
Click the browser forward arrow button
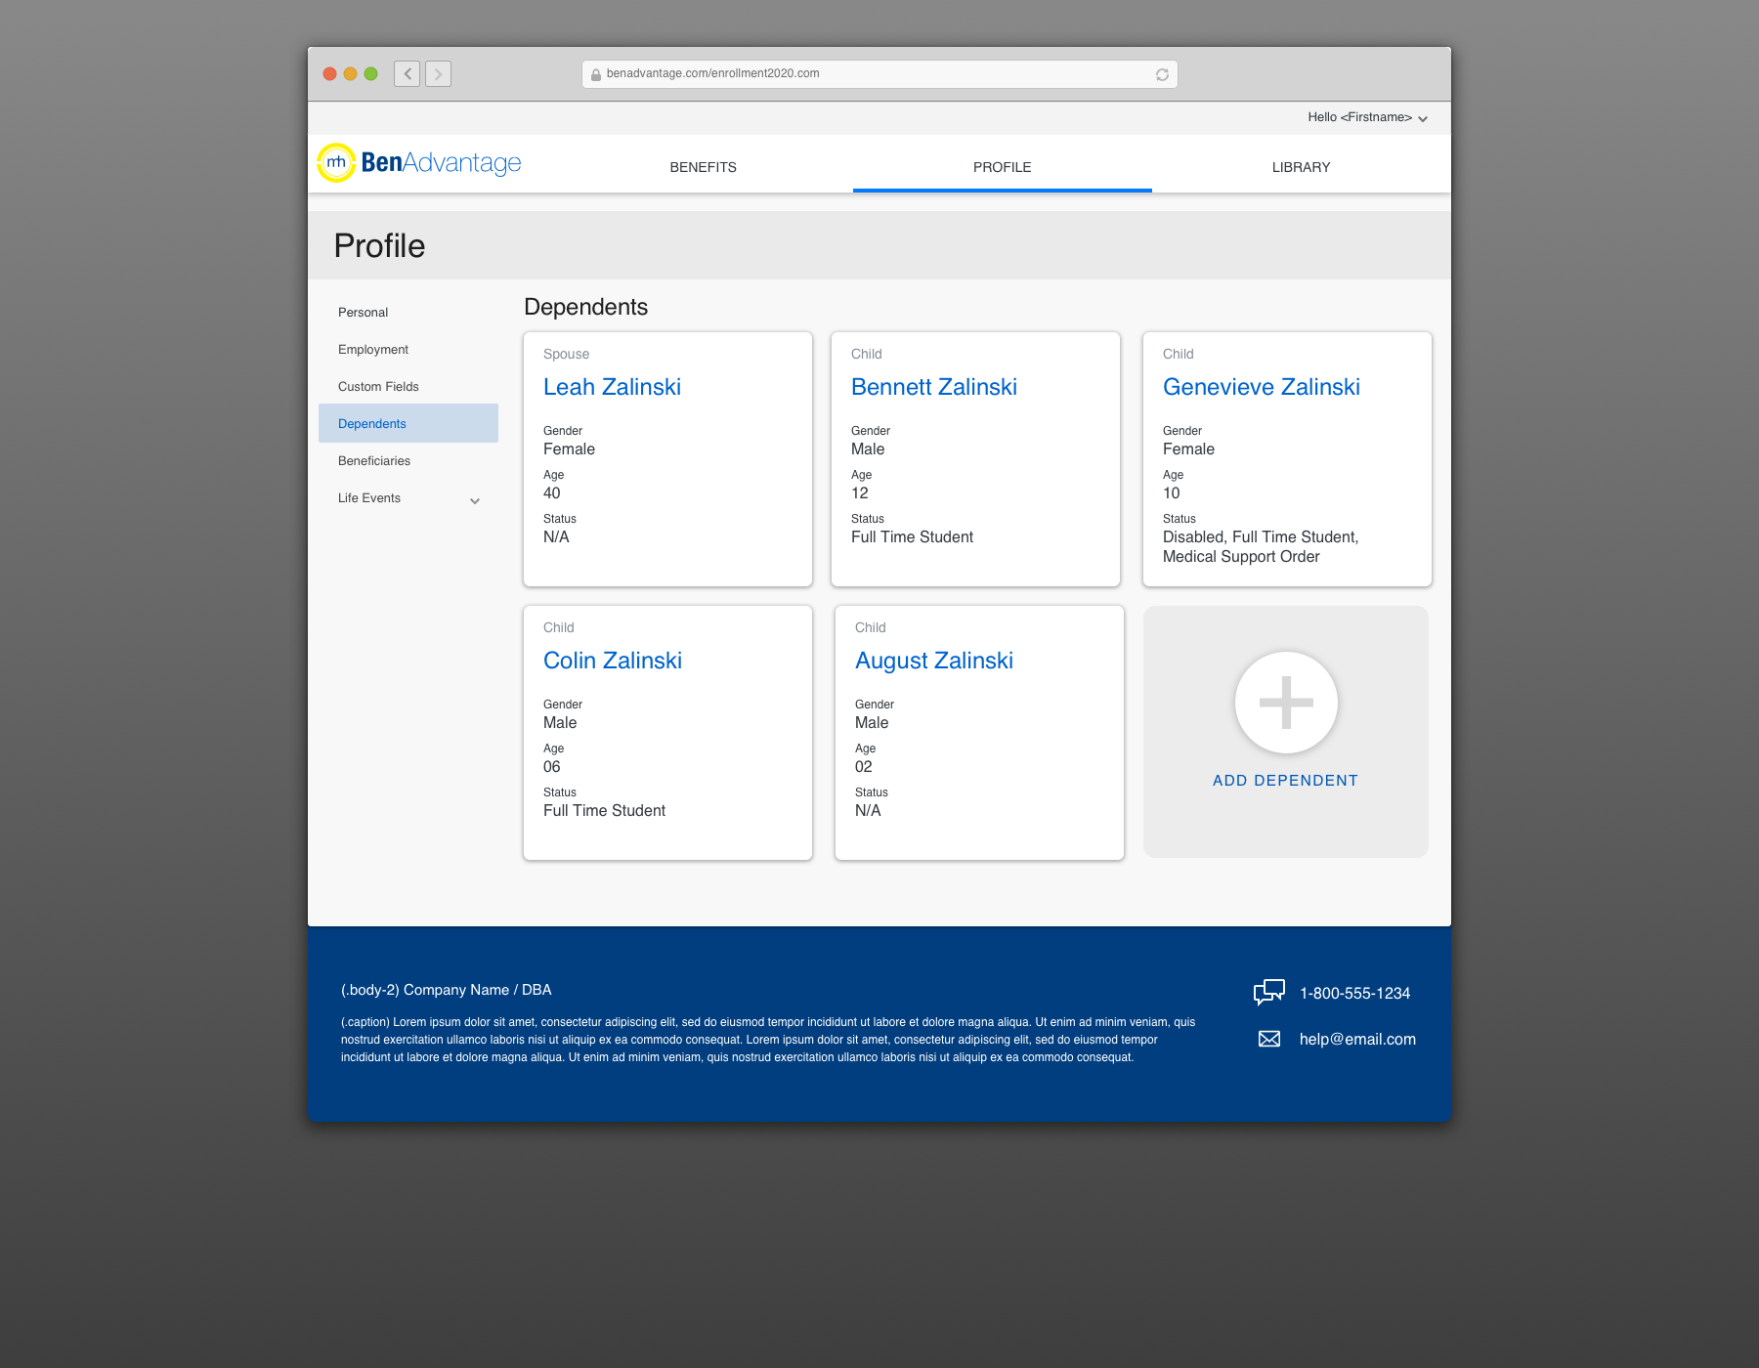(438, 73)
